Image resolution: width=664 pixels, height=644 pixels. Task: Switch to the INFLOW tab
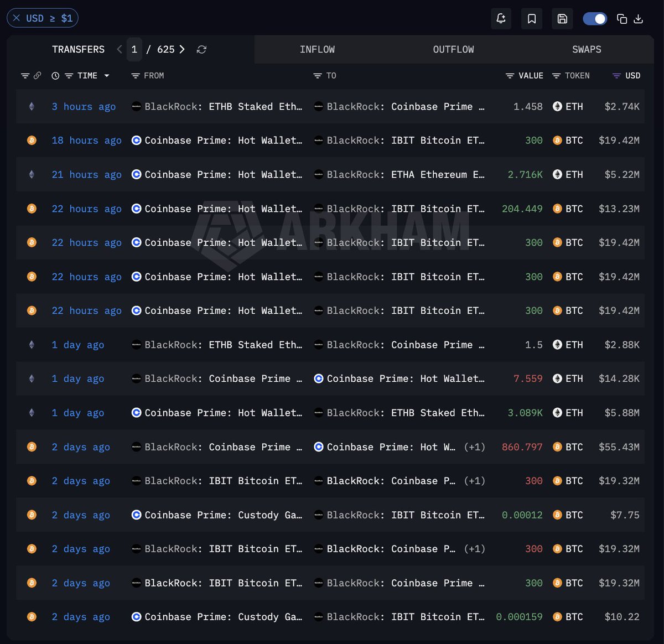[317, 49]
